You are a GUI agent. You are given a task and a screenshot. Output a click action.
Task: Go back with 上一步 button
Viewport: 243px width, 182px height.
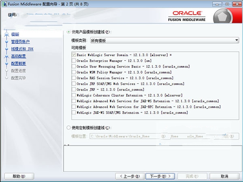click(130, 176)
